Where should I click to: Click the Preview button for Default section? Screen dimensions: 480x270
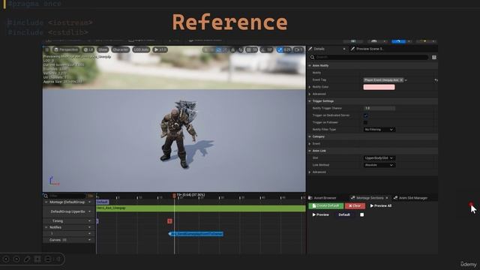click(320, 214)
